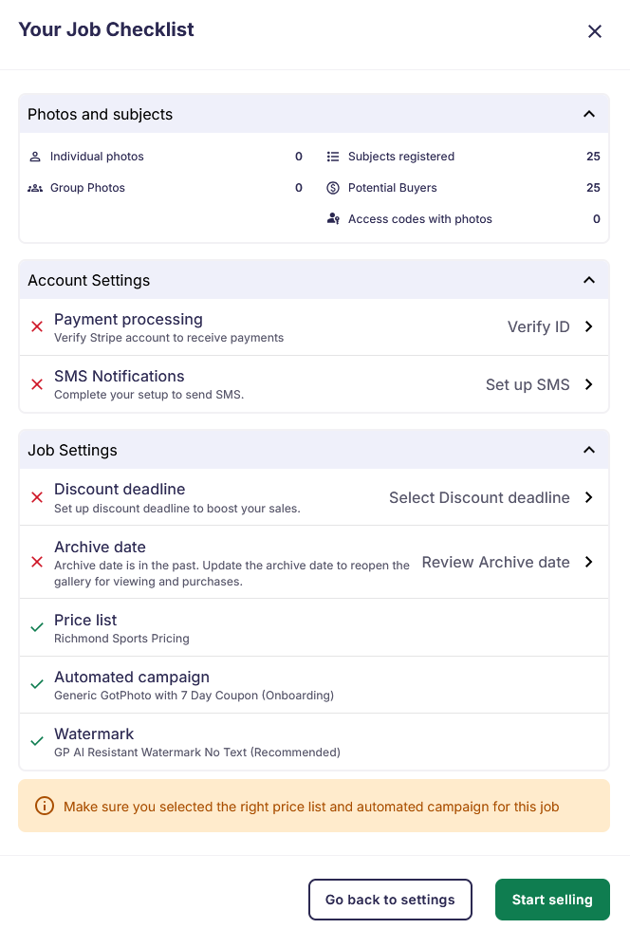Viewport: 630px width, 929px height.
Task: Click the Access codes with photos icon
Action: pos(333,218)
